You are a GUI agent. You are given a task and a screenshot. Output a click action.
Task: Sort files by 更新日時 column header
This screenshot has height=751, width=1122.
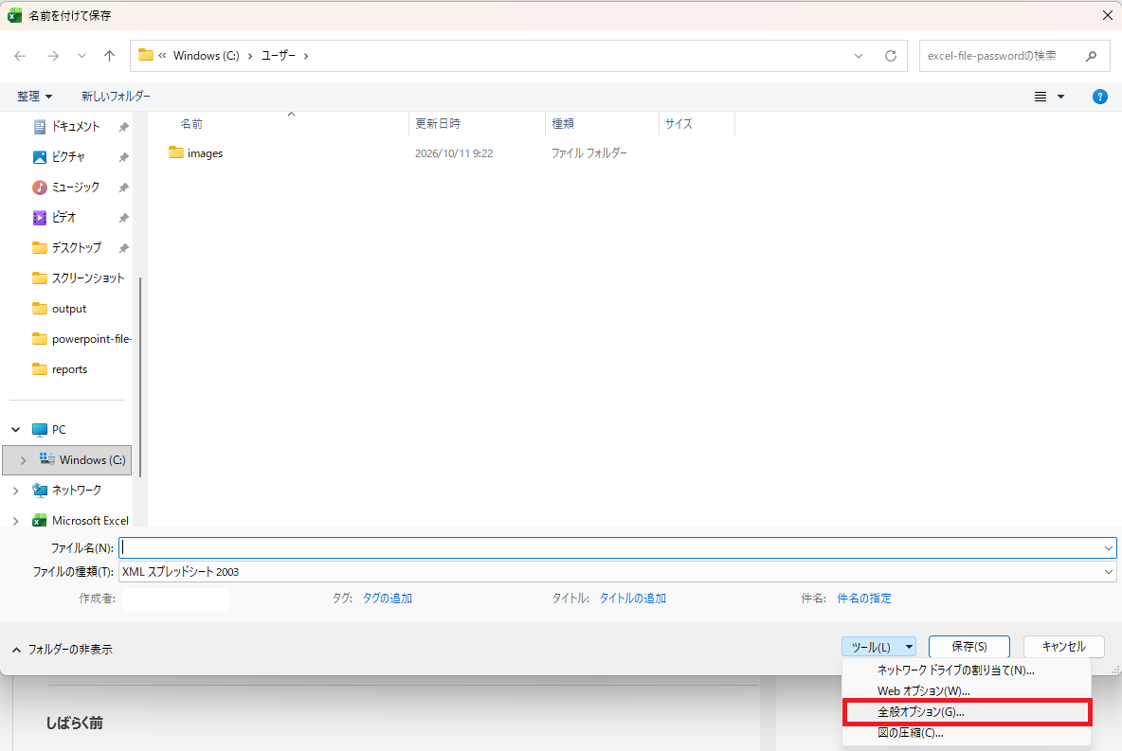[x=438, y=124]
